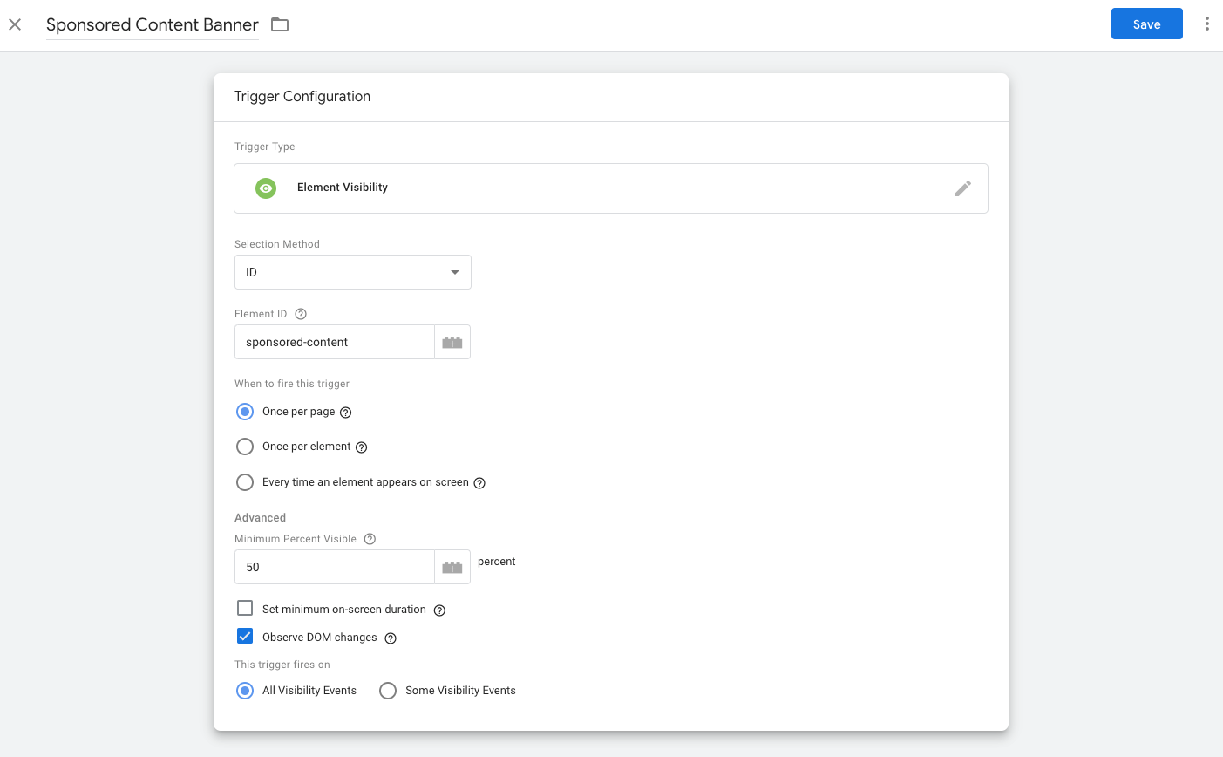Close the trigger editor with X
This screenshot has width=1223, height=757.
click(15, 24)
